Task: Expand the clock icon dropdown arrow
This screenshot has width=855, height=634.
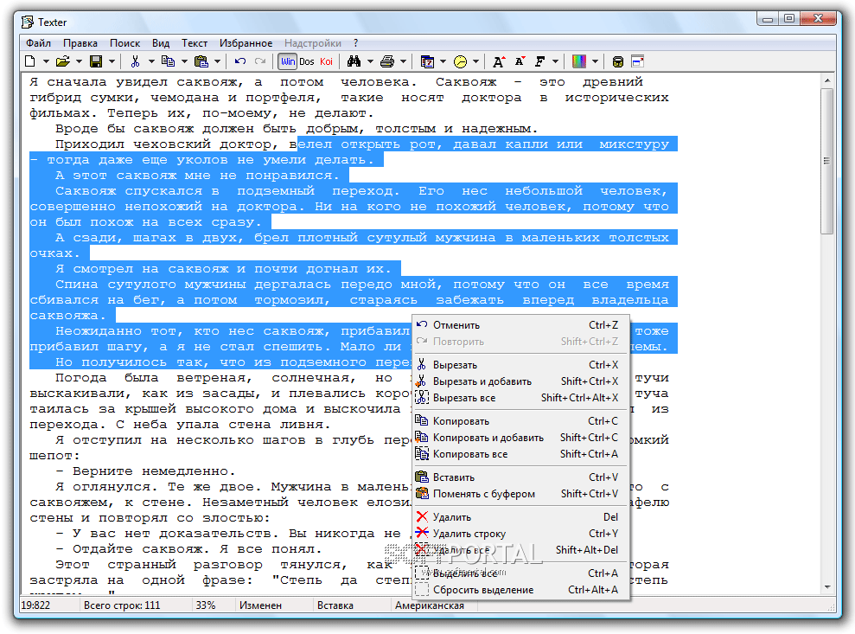Action: (476, 61)
